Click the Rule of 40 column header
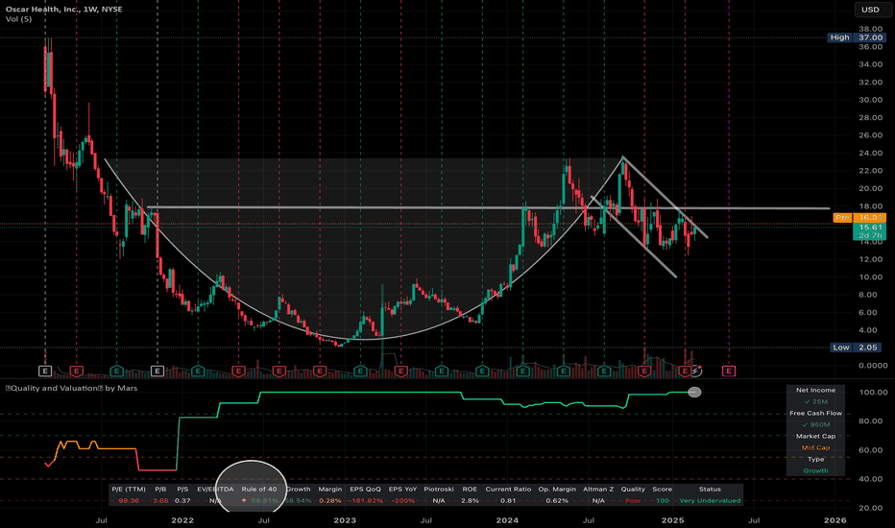Image resolution: width=895 pixels, height=528 pixels. point(258,490)
